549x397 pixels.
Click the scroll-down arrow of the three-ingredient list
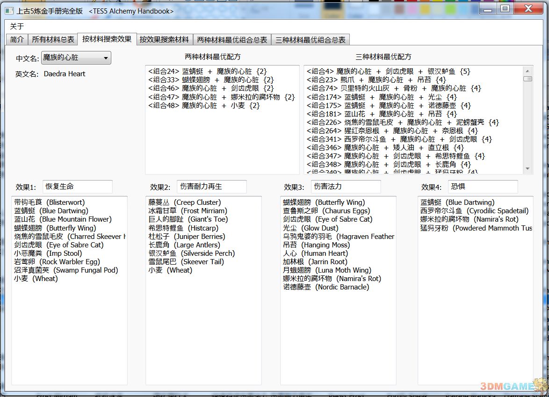527,169
